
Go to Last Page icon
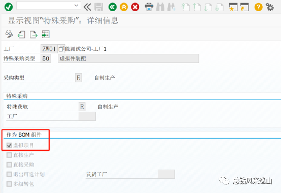[219, 7]
